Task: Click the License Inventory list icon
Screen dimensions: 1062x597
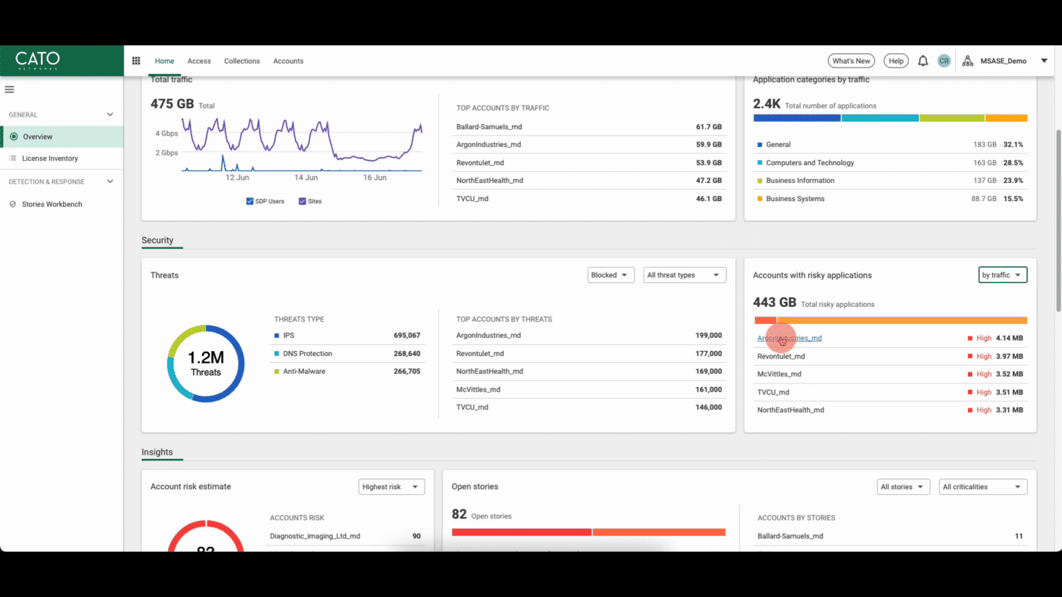Action: click(x=12, y=158)
